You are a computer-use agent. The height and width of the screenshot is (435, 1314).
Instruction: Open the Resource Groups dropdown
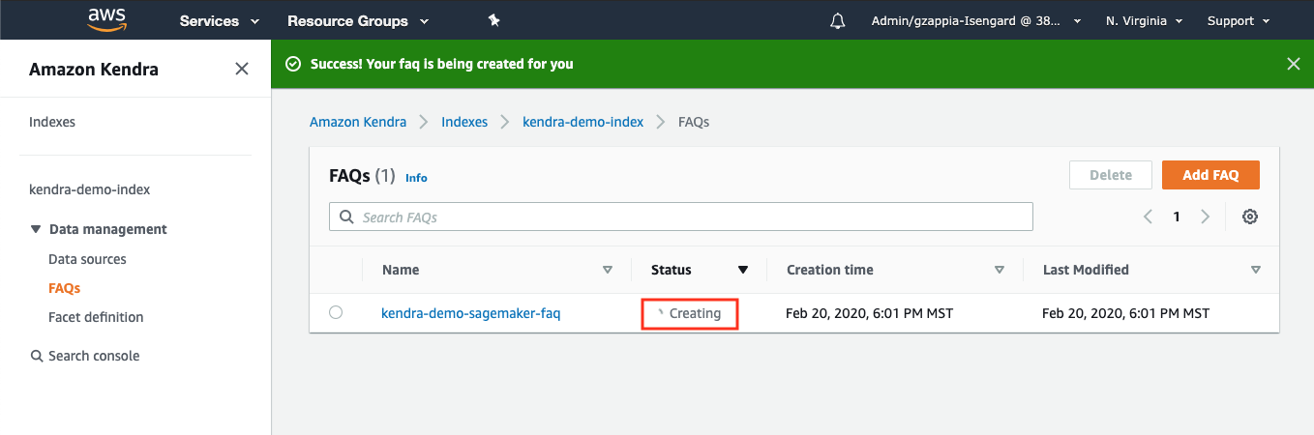(358, 20)
